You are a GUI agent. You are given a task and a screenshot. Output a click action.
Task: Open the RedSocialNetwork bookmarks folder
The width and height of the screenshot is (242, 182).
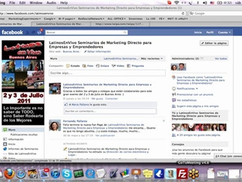click(x=91, y=19)
